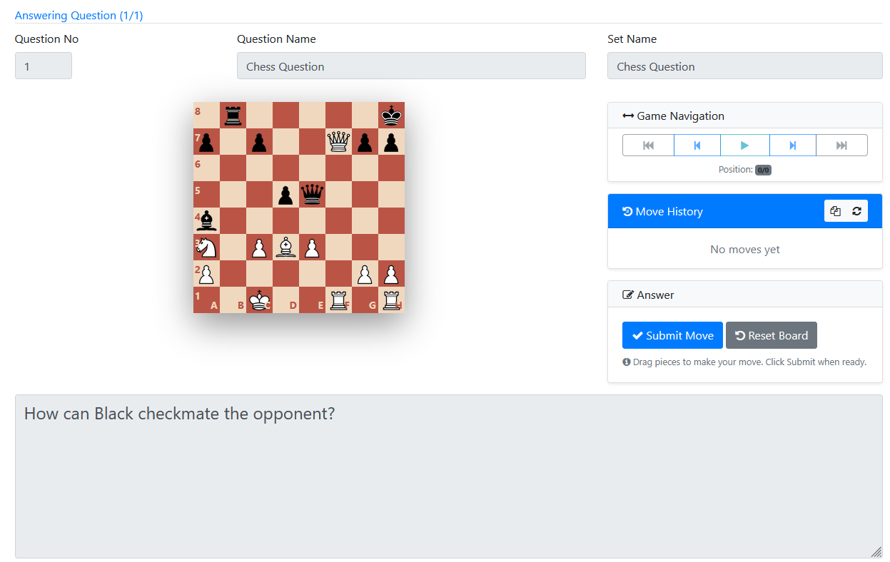Step back one move in game navigation
Viewport: 890px width, 562px height.
point(697,145)
